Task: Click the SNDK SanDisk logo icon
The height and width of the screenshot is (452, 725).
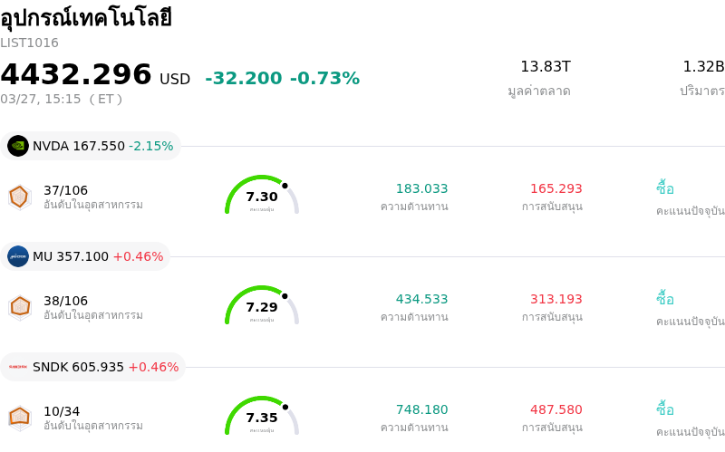Action: point(18,367)
